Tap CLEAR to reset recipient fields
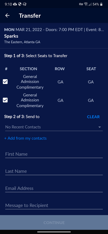Screen dimensions: 108x234 (x=93, y=117)
